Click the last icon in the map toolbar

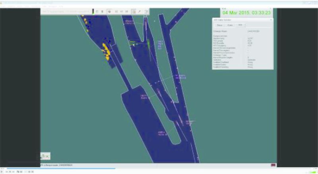(146, 12)
